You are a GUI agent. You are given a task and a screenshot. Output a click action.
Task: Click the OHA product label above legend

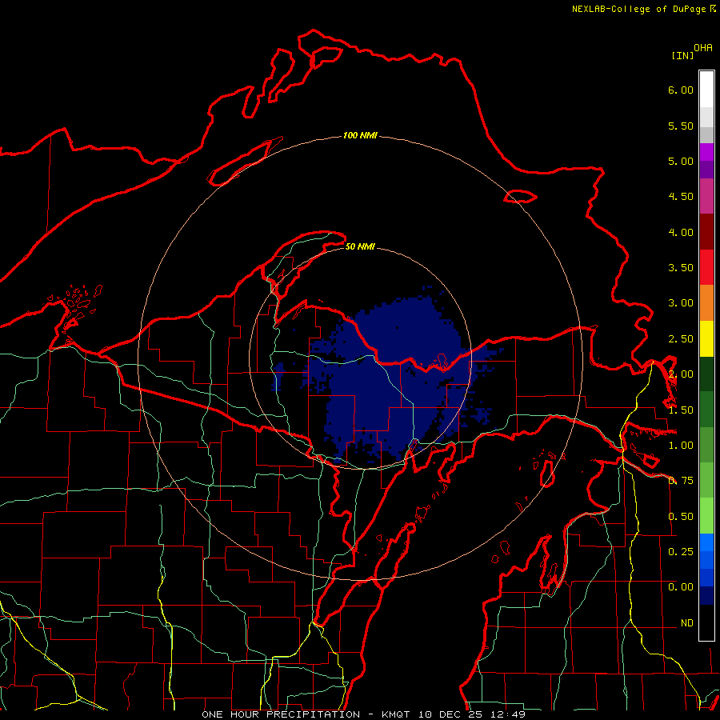pos(703,48)
